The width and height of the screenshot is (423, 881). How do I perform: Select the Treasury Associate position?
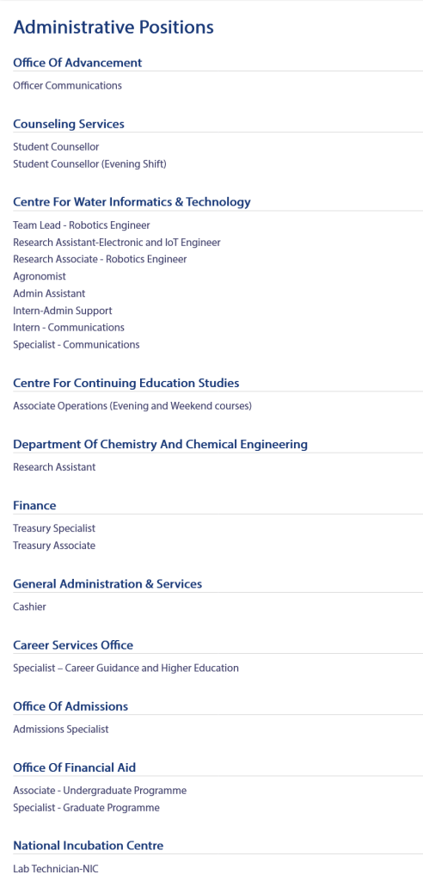click(x=54, y=545)
